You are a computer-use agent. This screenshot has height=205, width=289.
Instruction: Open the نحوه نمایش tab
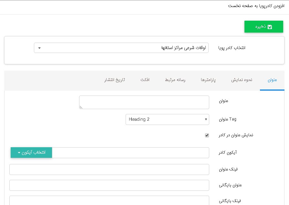coord(242,80)
